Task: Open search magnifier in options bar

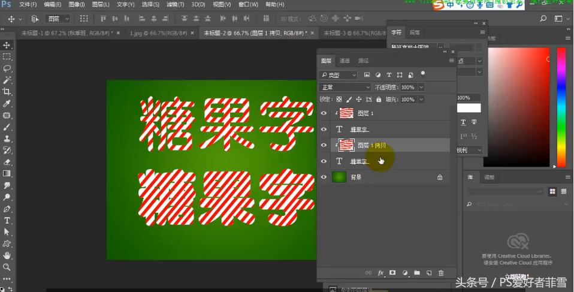Action: click(543, 19)
